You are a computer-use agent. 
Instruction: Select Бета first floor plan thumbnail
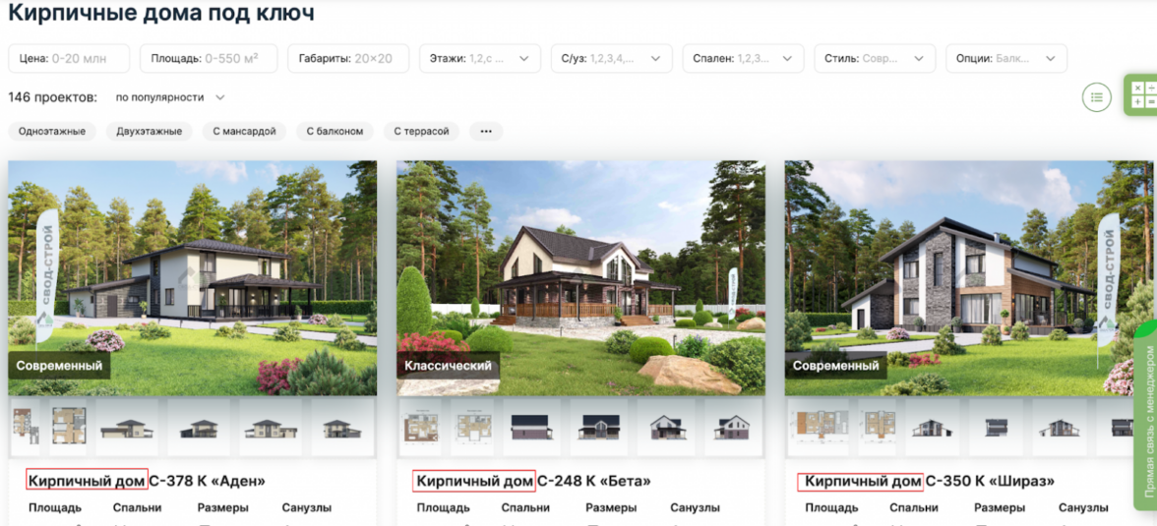(420, 427)
